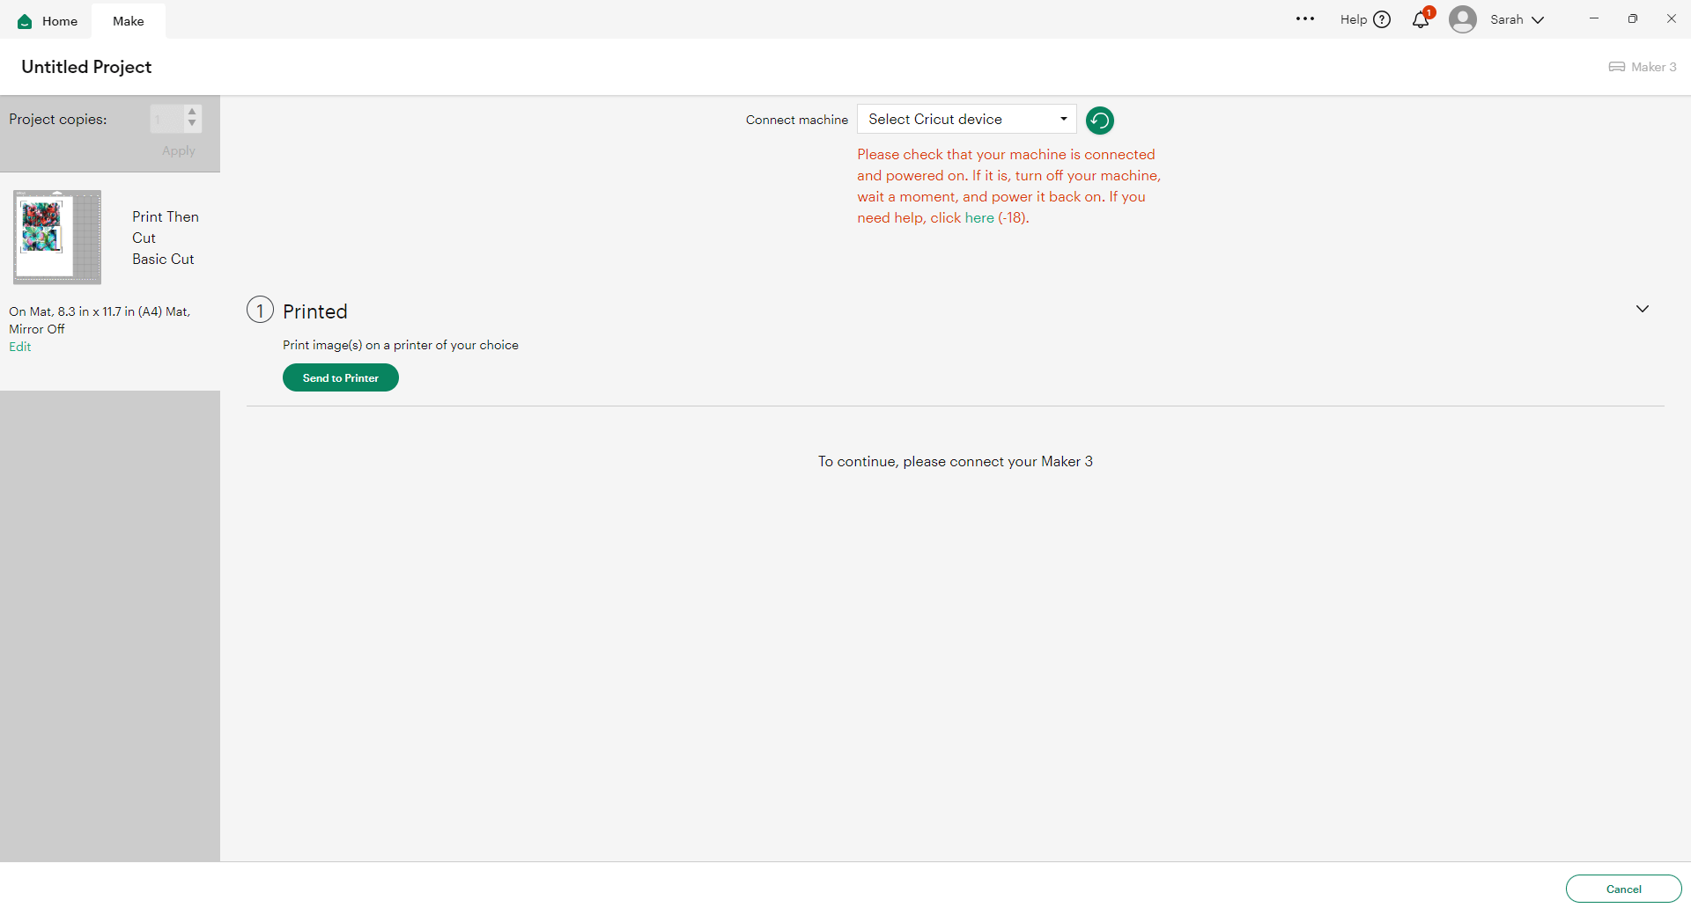Click the 'To continue, please connect your Maker 3' message

click(x=956, y=462)
